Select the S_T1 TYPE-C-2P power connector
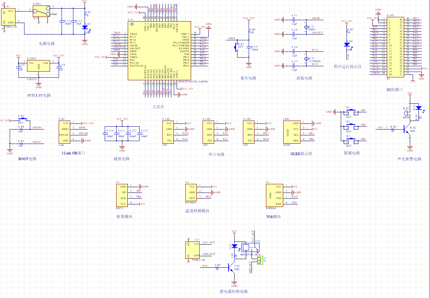The width and height of the screenshot is (430, 298). [x=8, y=17]
